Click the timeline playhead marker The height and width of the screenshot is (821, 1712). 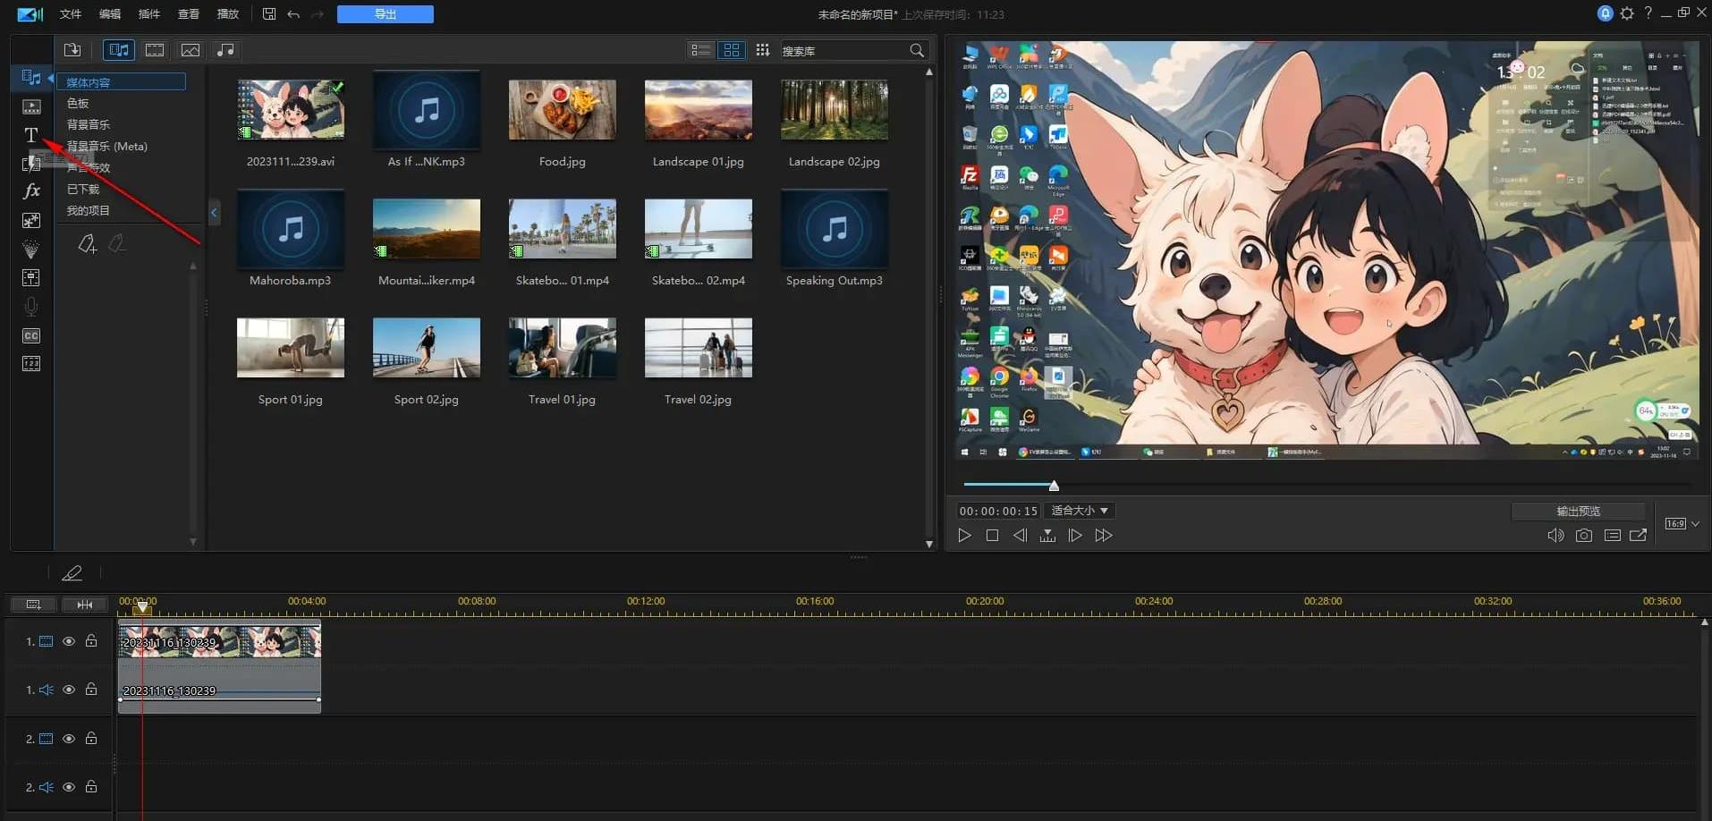coord(142,607)
